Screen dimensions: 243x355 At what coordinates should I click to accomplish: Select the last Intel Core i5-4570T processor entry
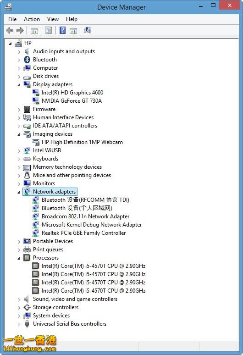point(94,291)
